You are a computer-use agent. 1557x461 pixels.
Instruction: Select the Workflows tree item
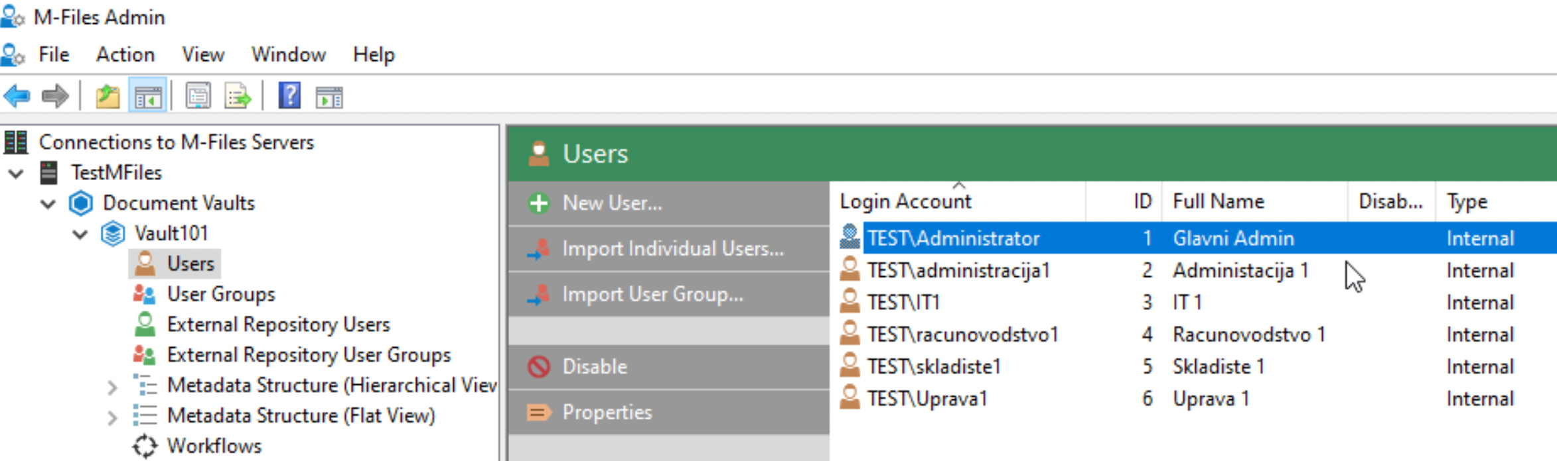(214, 446)
